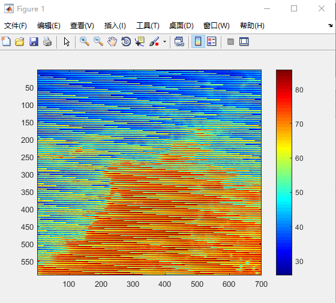Select the Brush data tool
The image size is (336, 303).
pyautogui.click(x=154, y=41)
